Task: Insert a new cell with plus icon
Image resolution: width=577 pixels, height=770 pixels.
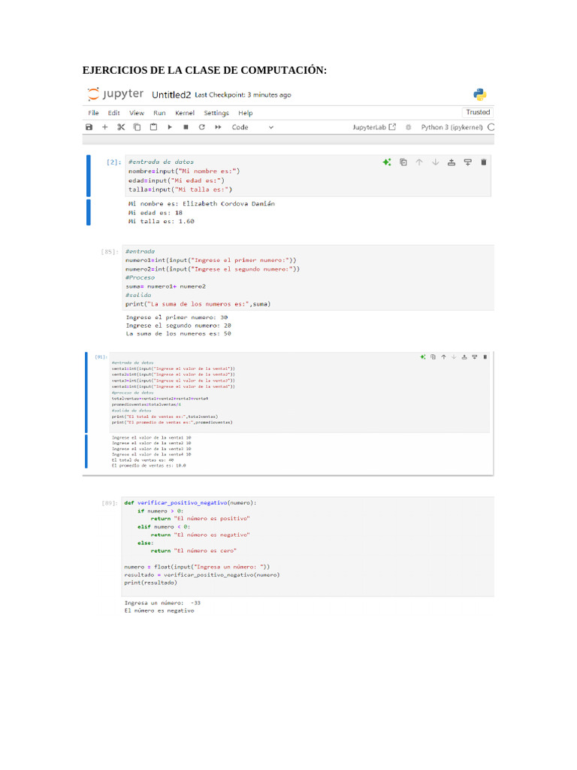Action: click(105, 127)
